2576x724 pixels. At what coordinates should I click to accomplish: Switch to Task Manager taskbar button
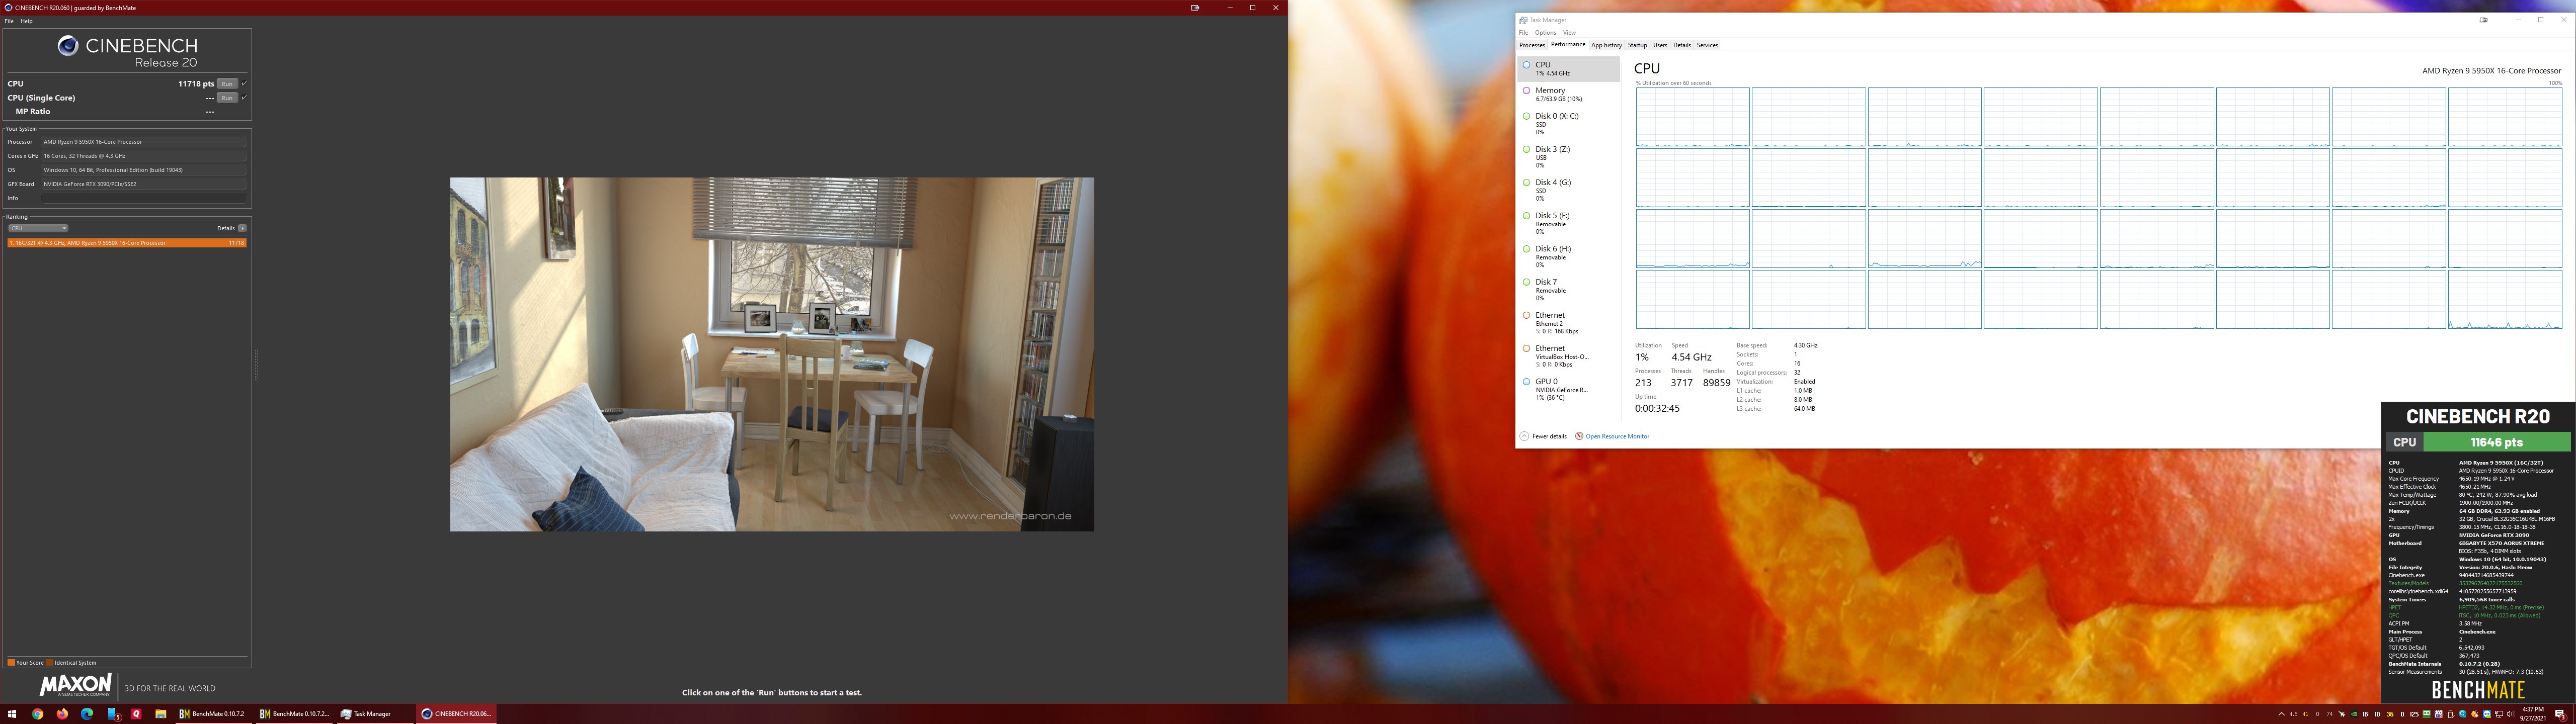pos(374,714)
